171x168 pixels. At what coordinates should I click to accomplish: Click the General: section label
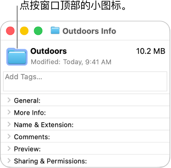27,101
